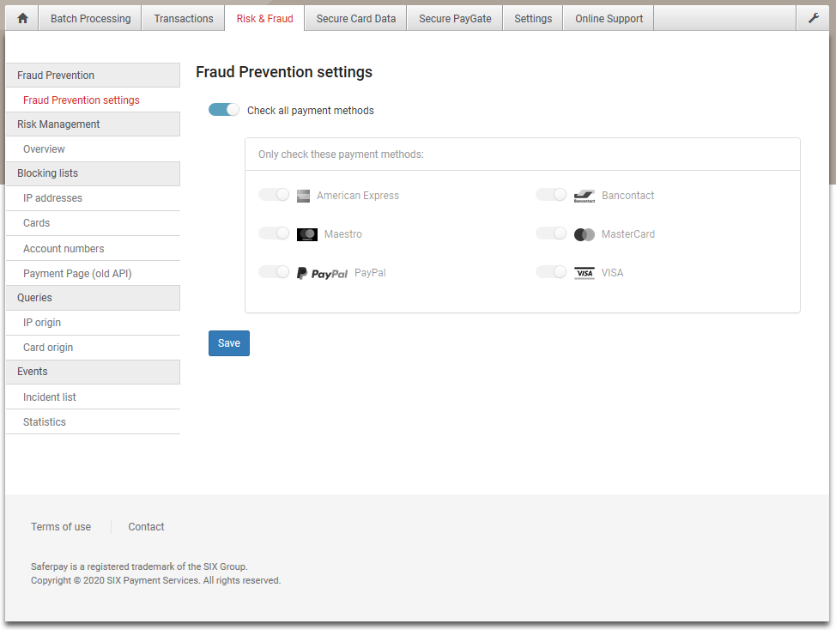Click the American Express card logo
The height and width of the screenshot is (630, 836).
click(303, 197)
